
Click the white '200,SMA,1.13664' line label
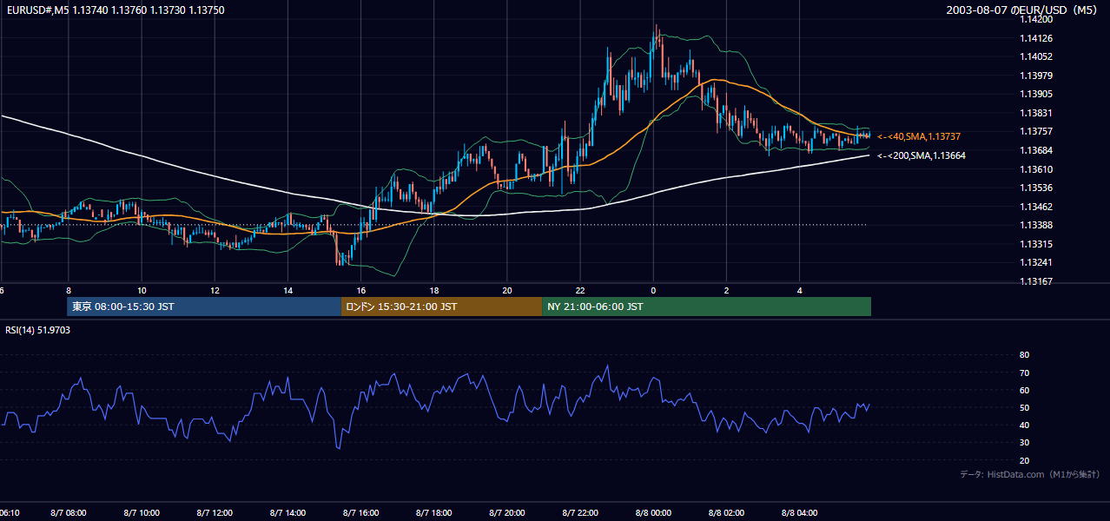[x=922, y=155]
